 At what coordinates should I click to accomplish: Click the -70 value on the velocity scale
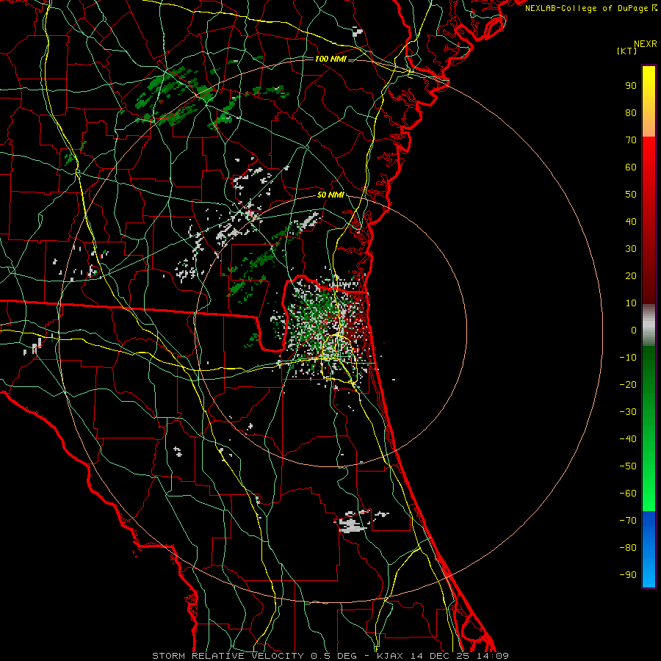tap(628, 521)
